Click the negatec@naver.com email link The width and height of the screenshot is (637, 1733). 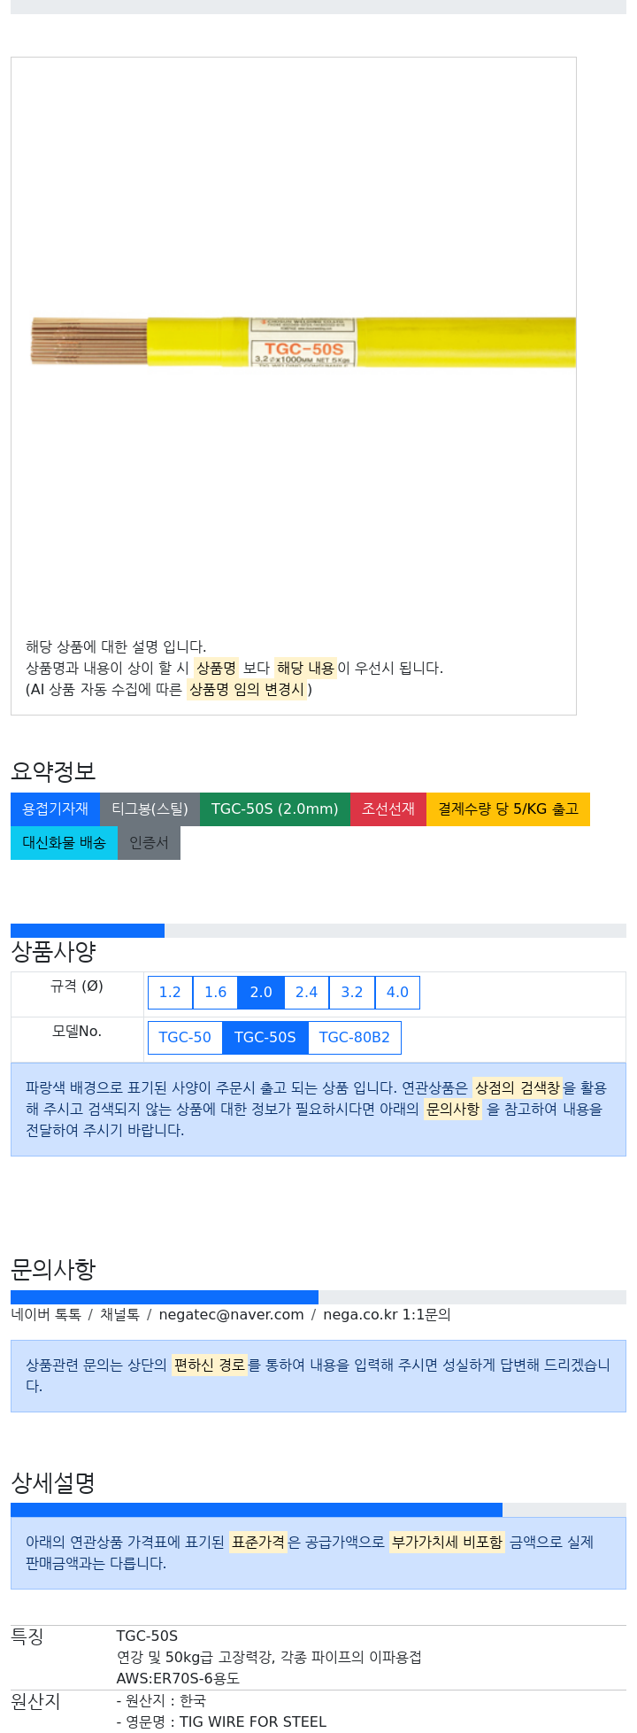[x=231, y=1314]
